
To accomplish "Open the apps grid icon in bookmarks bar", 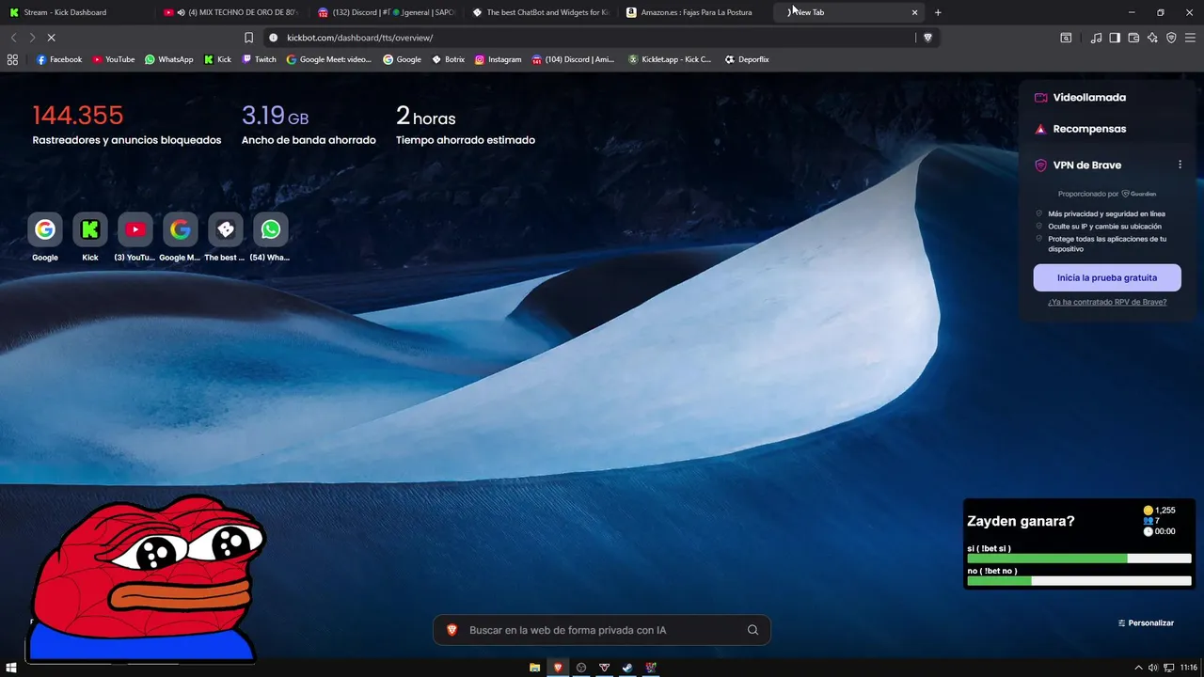I will tap(12, 59).
